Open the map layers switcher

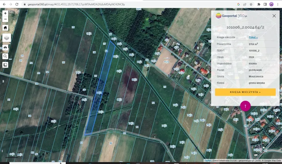(x=7, y=37)
